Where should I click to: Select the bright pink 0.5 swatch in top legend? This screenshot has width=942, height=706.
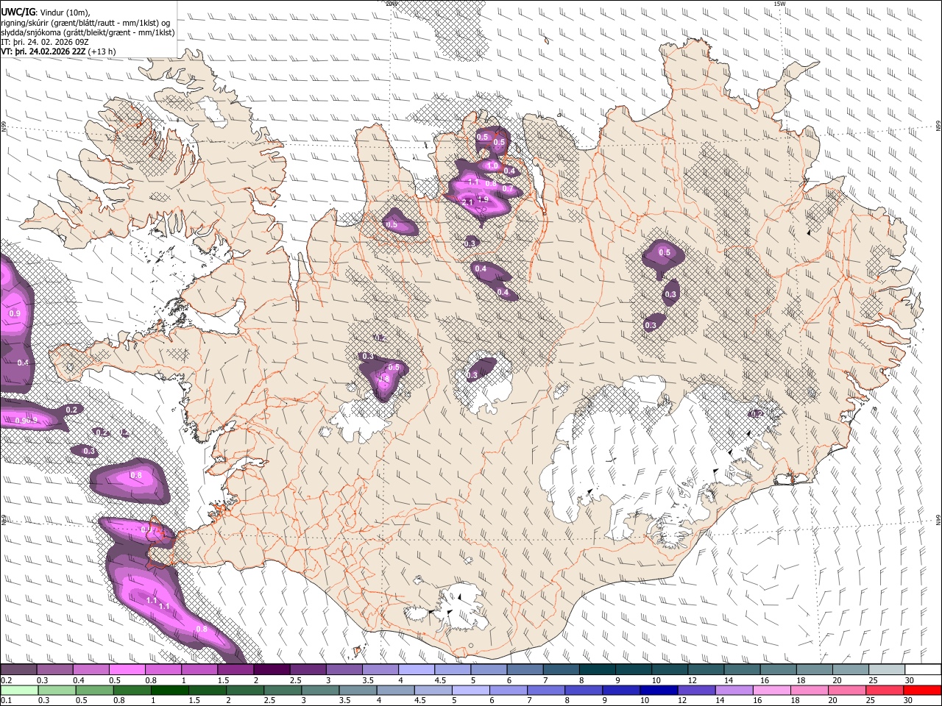click(x=127, y=669)
